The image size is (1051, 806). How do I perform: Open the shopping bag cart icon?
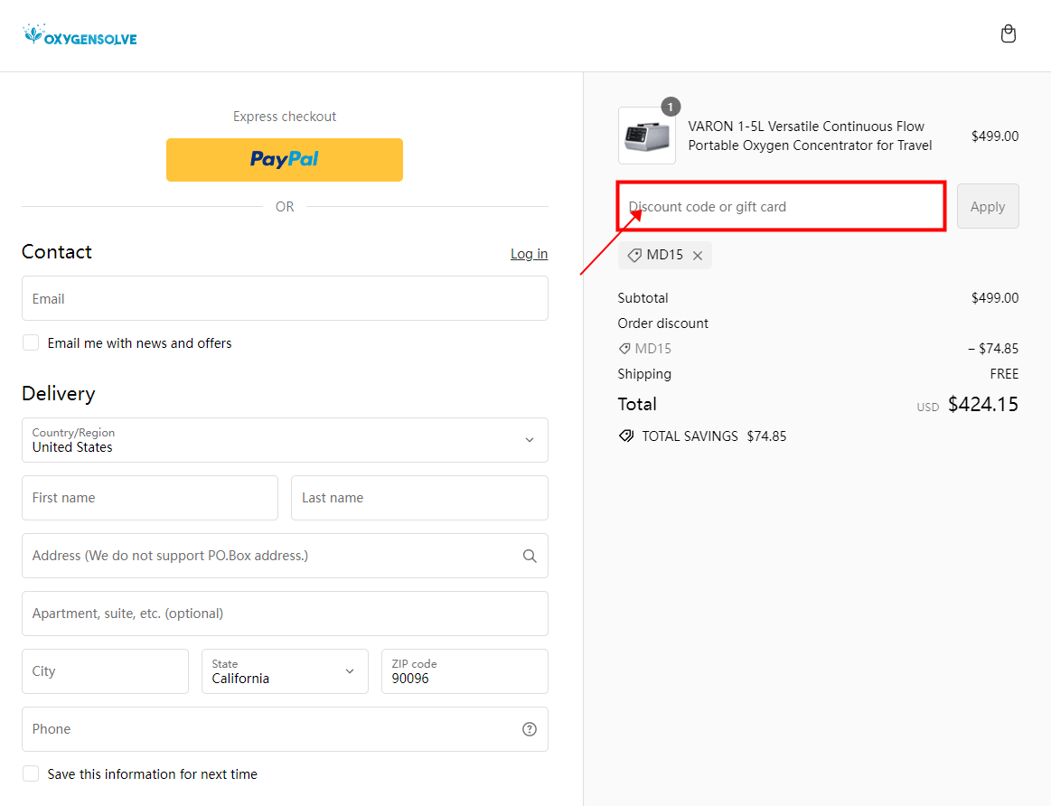(1009, 34)
